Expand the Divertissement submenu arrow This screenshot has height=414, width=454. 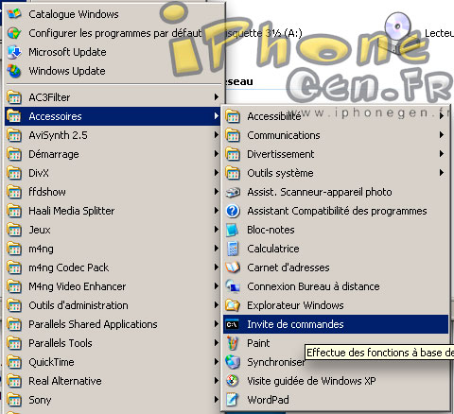[x=442, y=154]
